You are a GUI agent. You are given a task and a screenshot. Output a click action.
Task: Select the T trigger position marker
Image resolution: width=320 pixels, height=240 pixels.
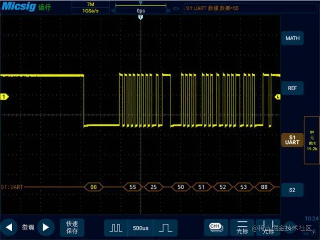141,17
